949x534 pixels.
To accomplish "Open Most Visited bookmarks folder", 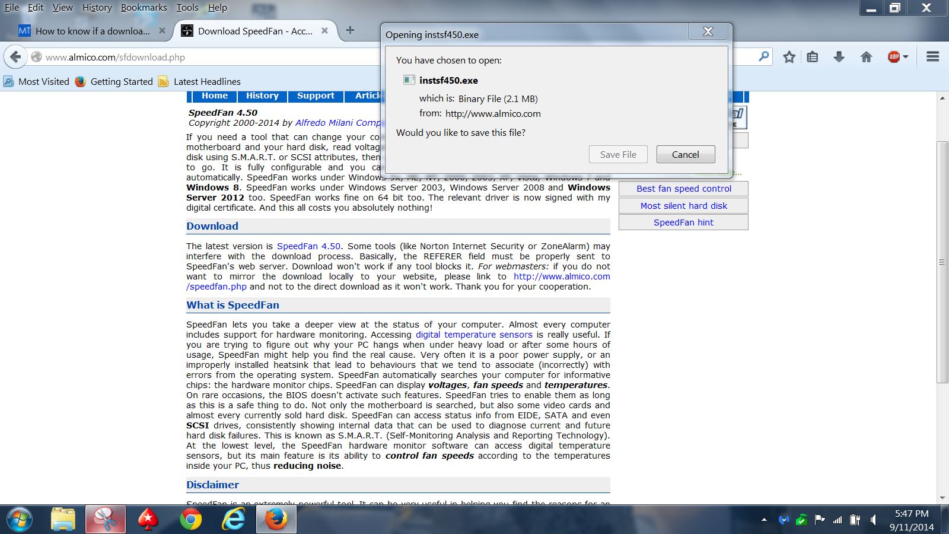I will click(x=36, y=81).
